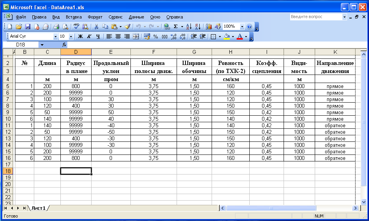
Task: Open the 100% zoom dropdown
Action: [x=242, y=27]
